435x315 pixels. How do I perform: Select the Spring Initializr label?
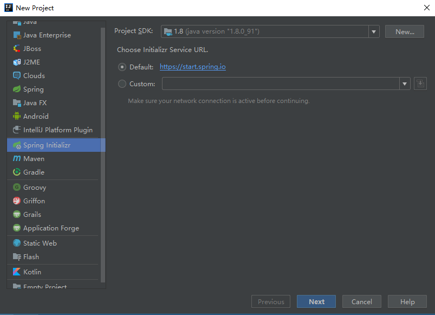click(47, 145)
